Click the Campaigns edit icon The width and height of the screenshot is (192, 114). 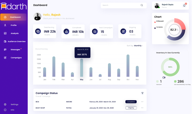coord(5,58)
